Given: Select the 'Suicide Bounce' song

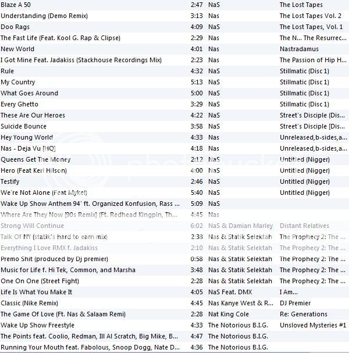Looking at the screenshot, I should tap(23, 126).
